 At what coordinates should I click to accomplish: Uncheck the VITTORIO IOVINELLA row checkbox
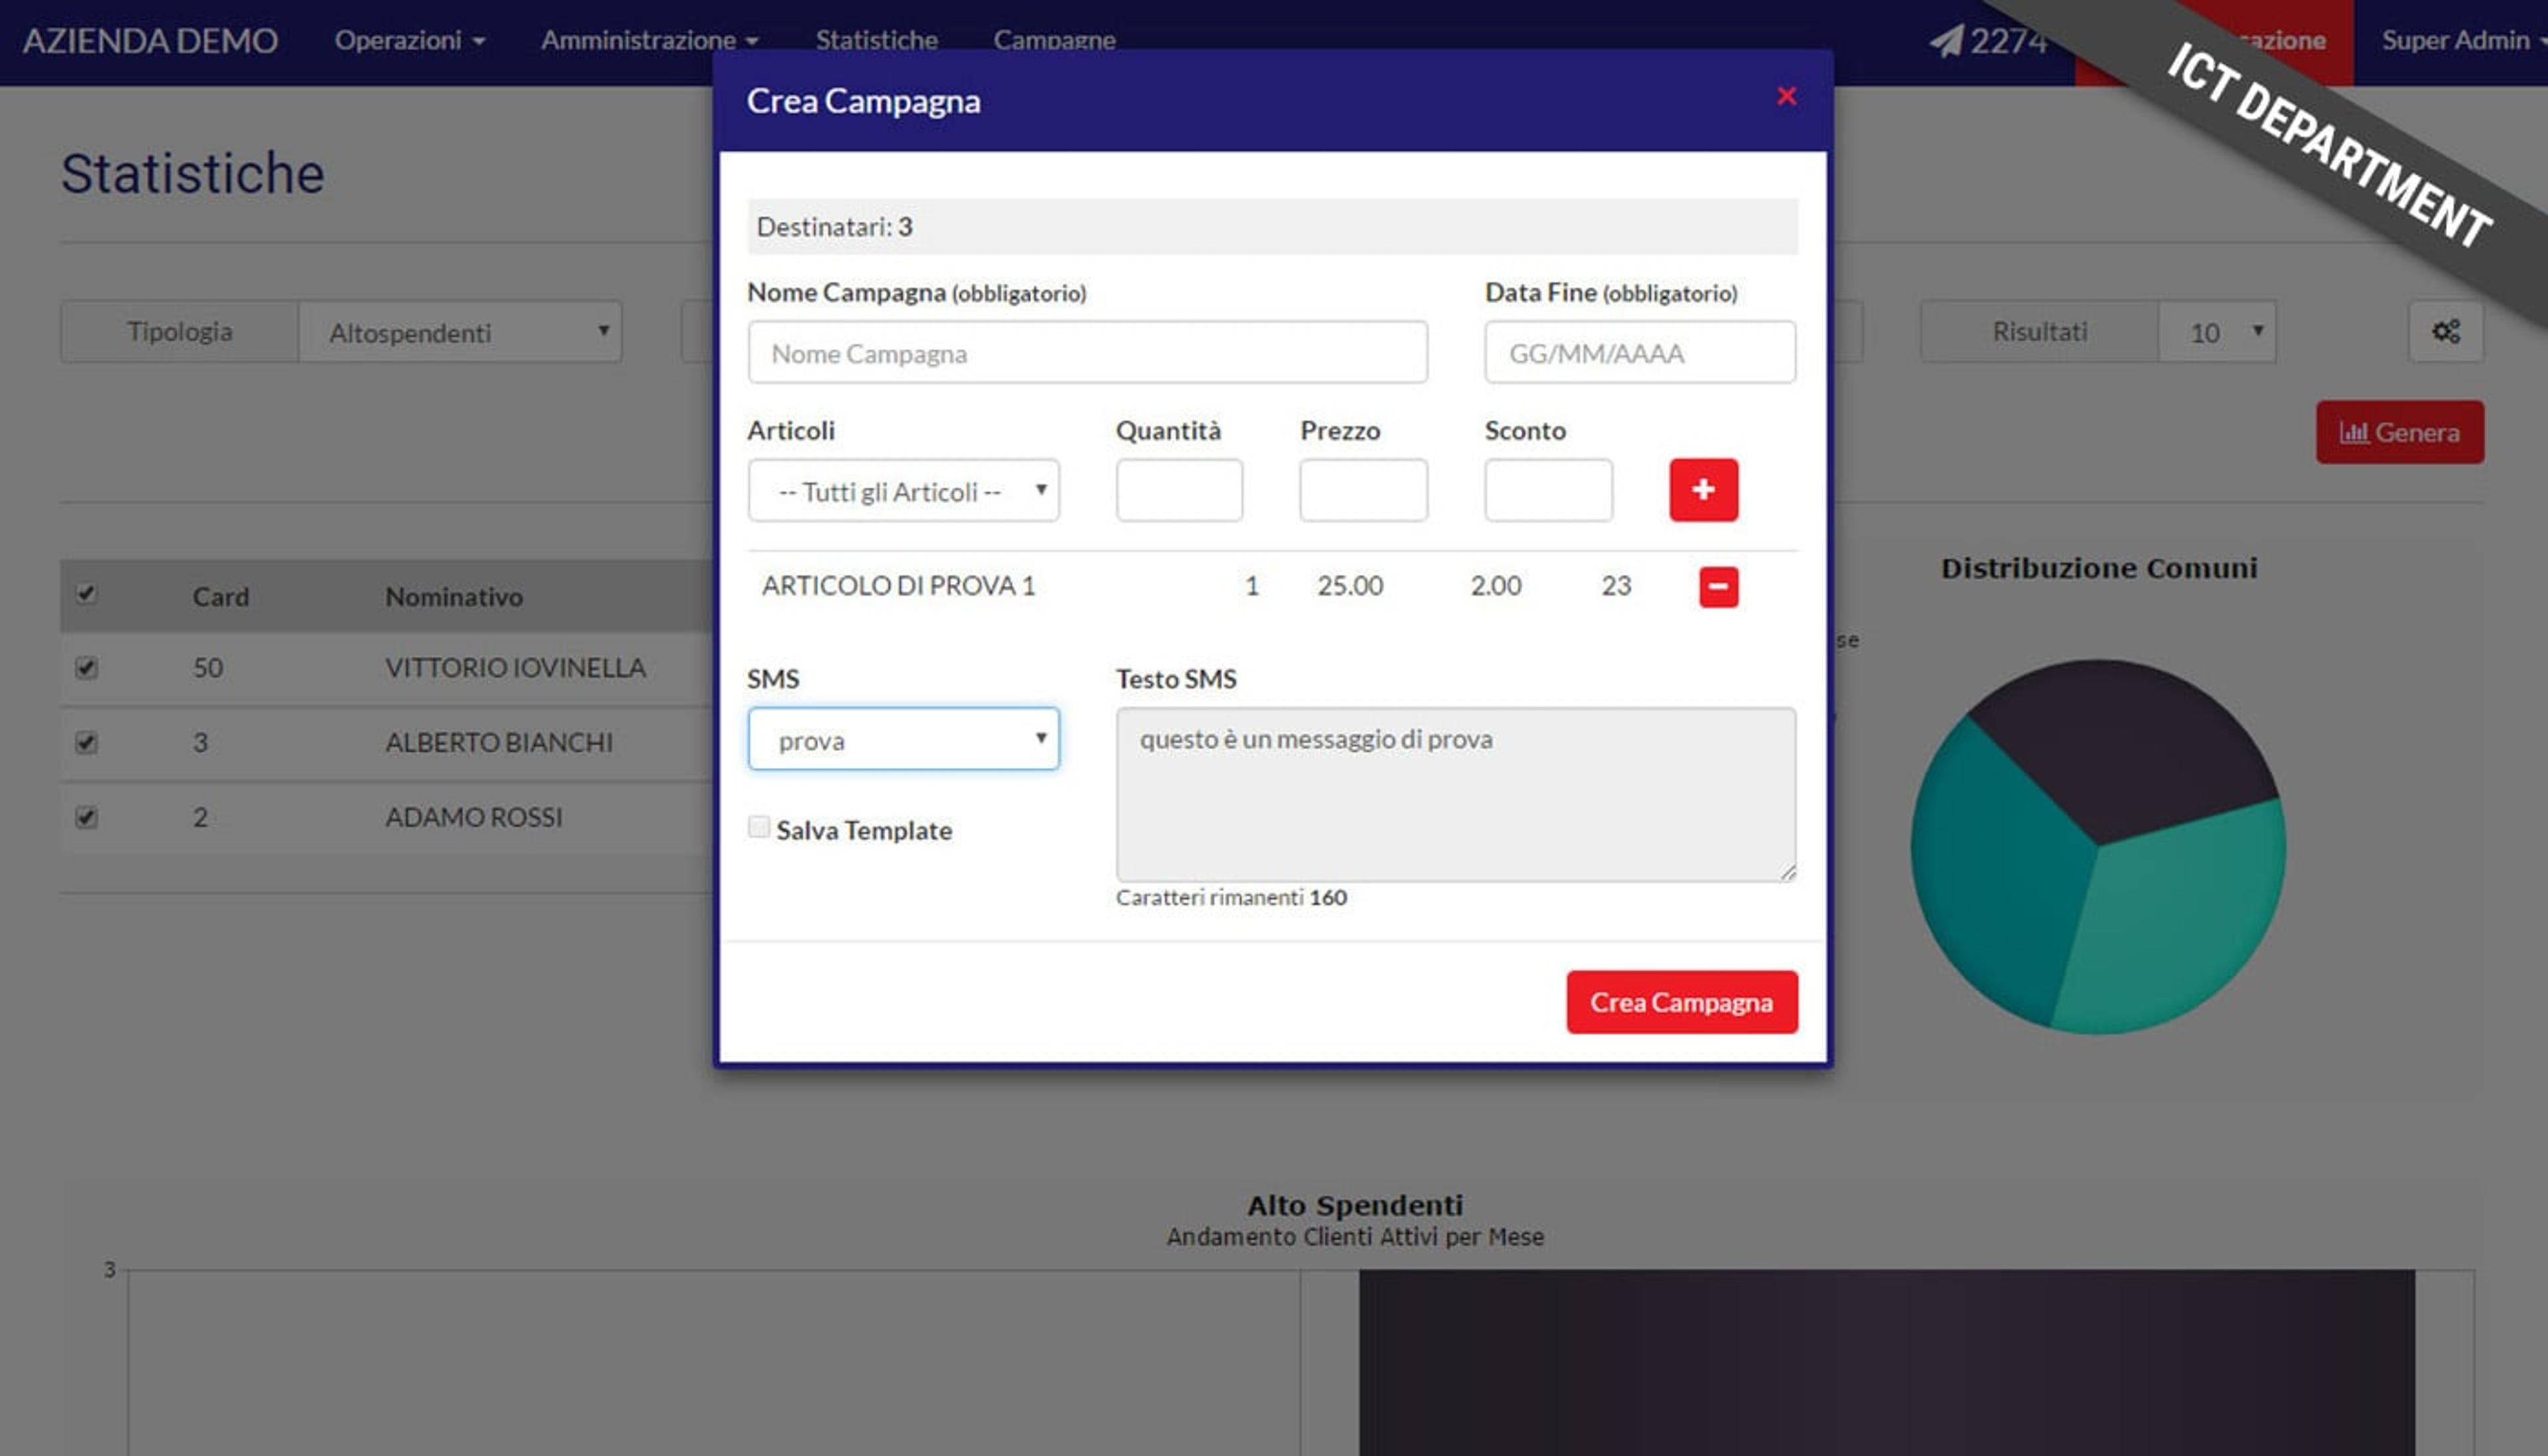click(x=87, y=668)
